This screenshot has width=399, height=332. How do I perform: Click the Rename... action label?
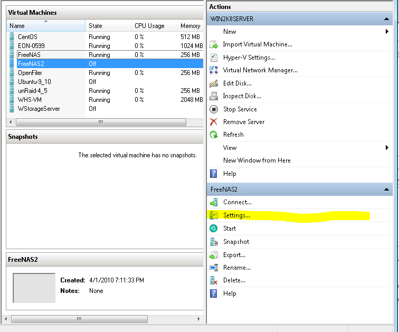(x=236, y=268)
